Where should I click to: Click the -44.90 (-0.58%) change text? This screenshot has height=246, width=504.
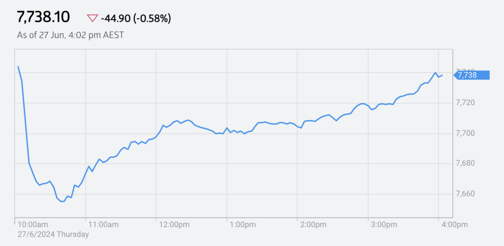pyautogui.click(x=136, y=19)
